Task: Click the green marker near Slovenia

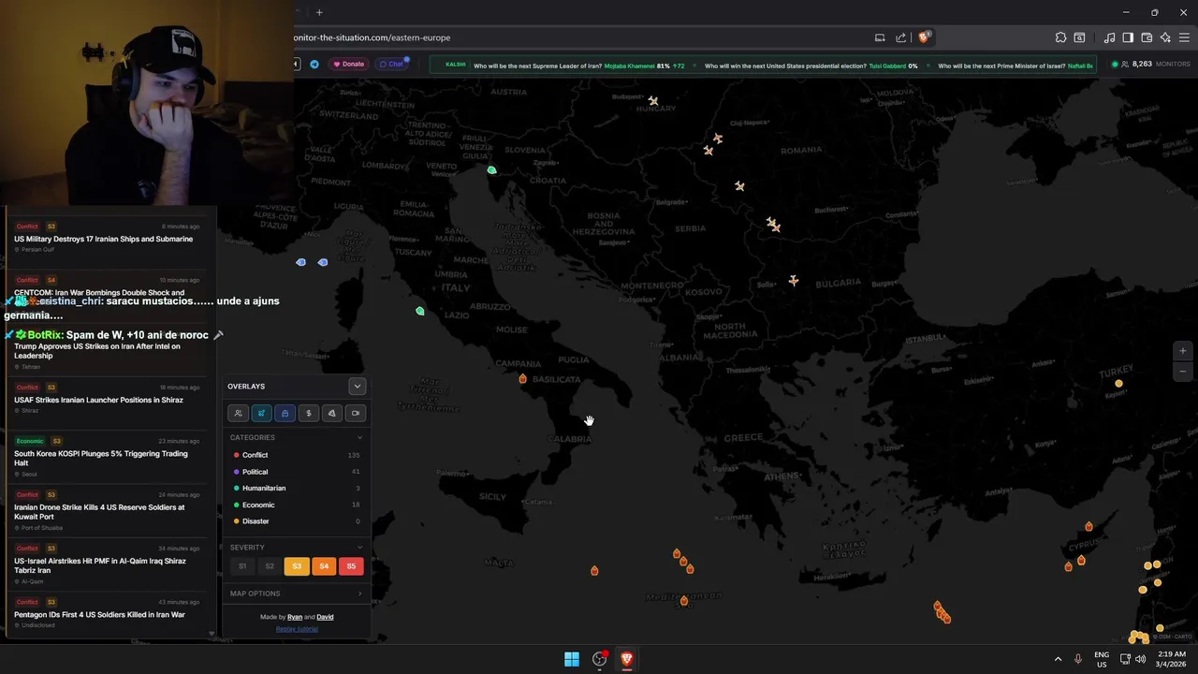Action: click(x=491, y=169)
